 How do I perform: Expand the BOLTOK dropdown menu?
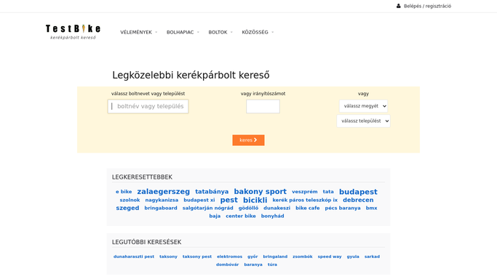pyautogui.click(x=220, y=32)
